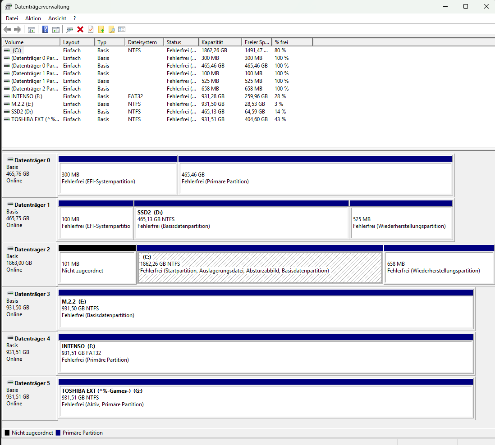Click the red X delete icon
Viewport: 495px width, 445px height.
click(80, 29)
